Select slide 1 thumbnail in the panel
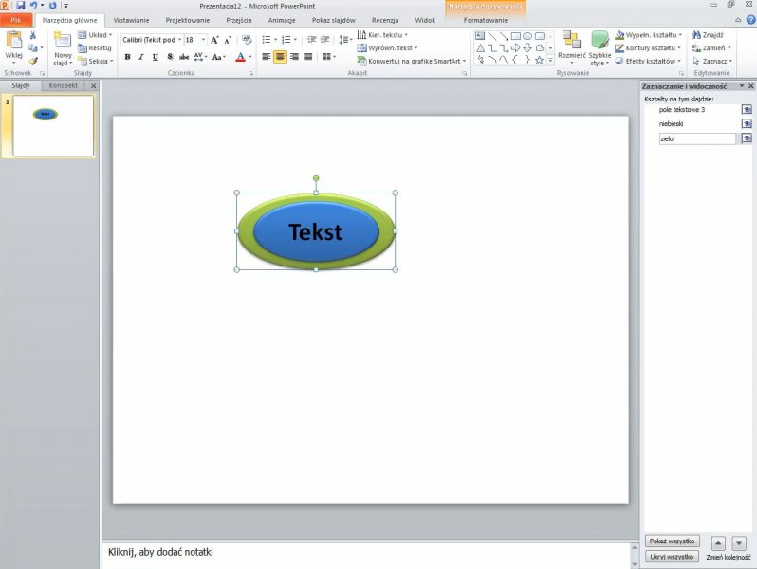Screen dimensions: 757x569 tap(53, 125)
